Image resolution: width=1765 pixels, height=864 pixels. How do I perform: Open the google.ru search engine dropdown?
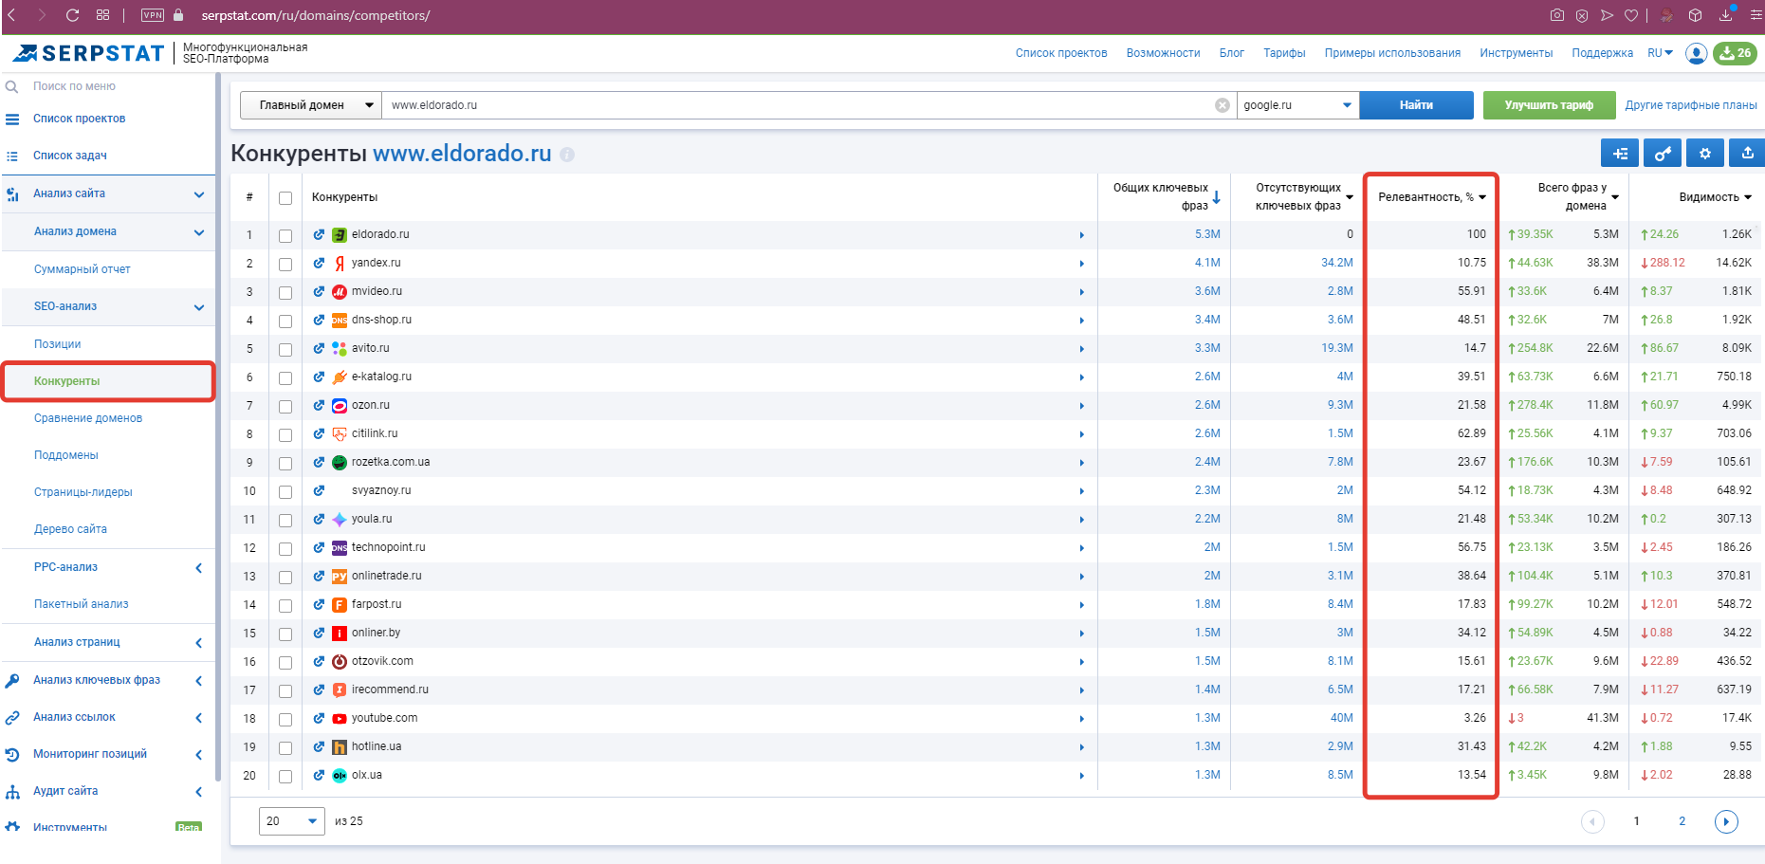point(1297,105)
